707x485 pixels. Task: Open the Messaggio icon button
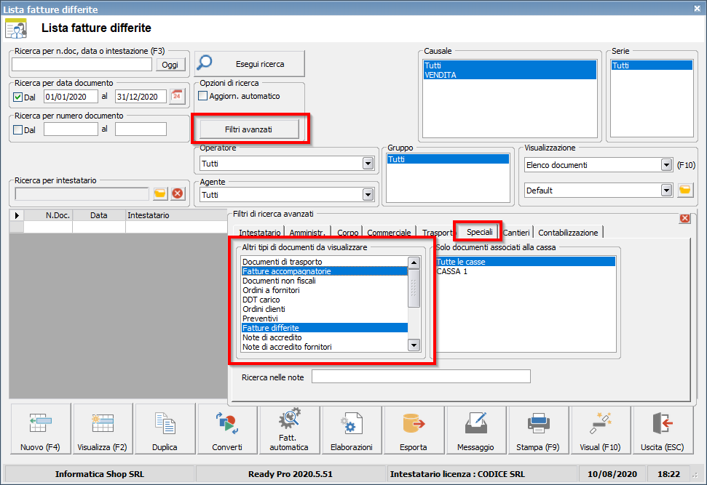(475, 429)
